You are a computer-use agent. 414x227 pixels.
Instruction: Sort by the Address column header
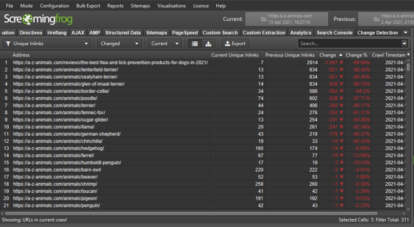point(111,55)
